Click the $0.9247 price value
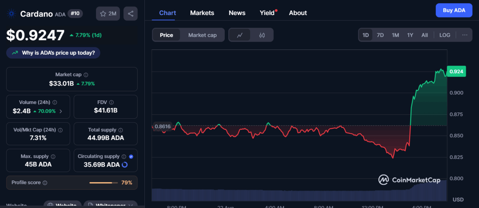 pyautogui.click(x=35, y=35)
